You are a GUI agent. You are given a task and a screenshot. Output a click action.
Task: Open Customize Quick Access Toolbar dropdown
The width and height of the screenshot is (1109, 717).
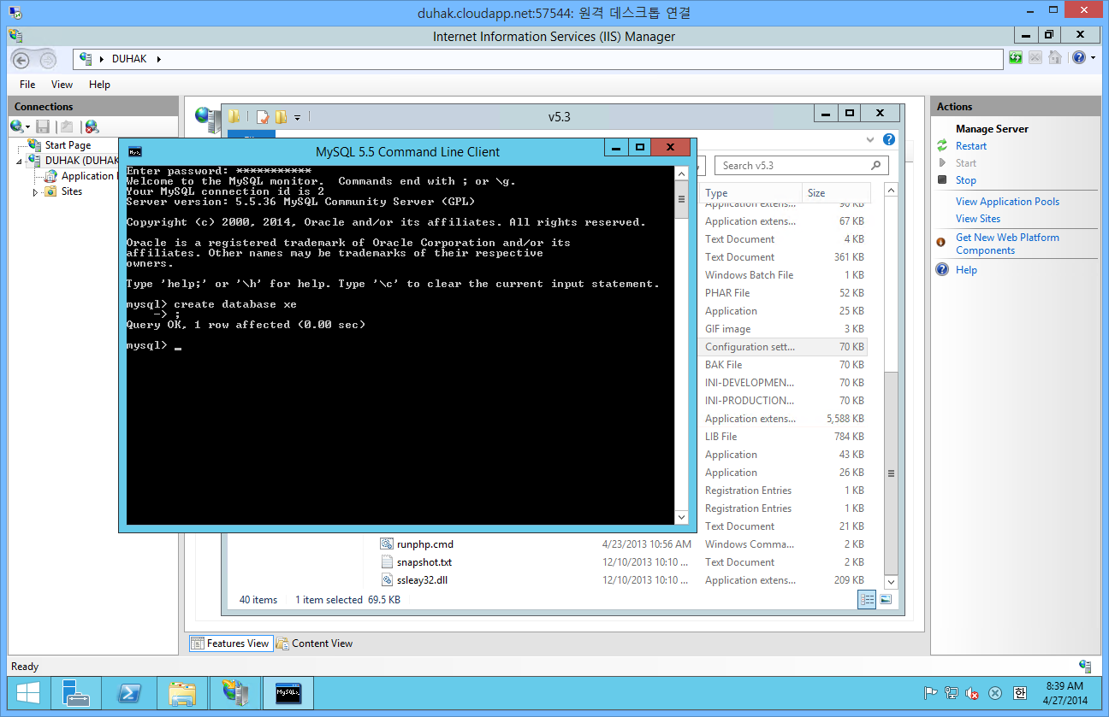298,117
